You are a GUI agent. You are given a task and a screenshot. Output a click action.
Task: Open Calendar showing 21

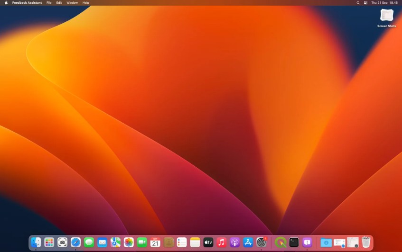tap(155, 242)
